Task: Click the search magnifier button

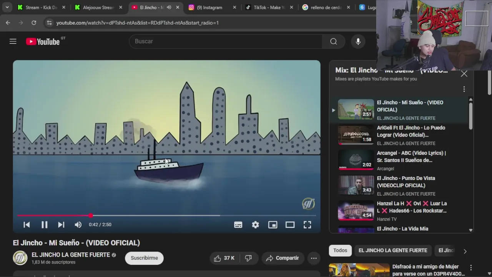Action: 334,41
